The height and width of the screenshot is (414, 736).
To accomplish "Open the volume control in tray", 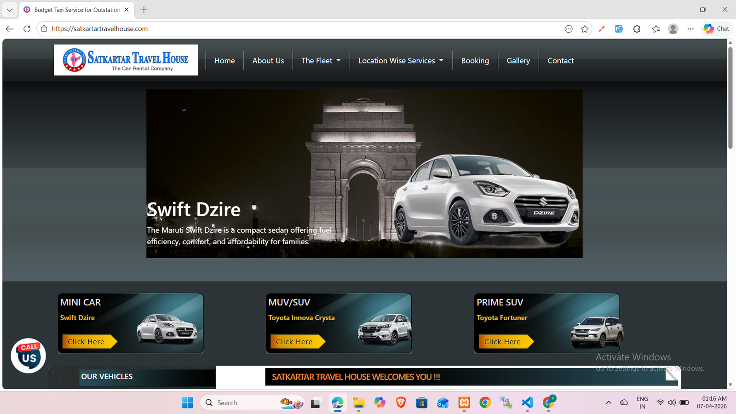I will coord(672,402).
